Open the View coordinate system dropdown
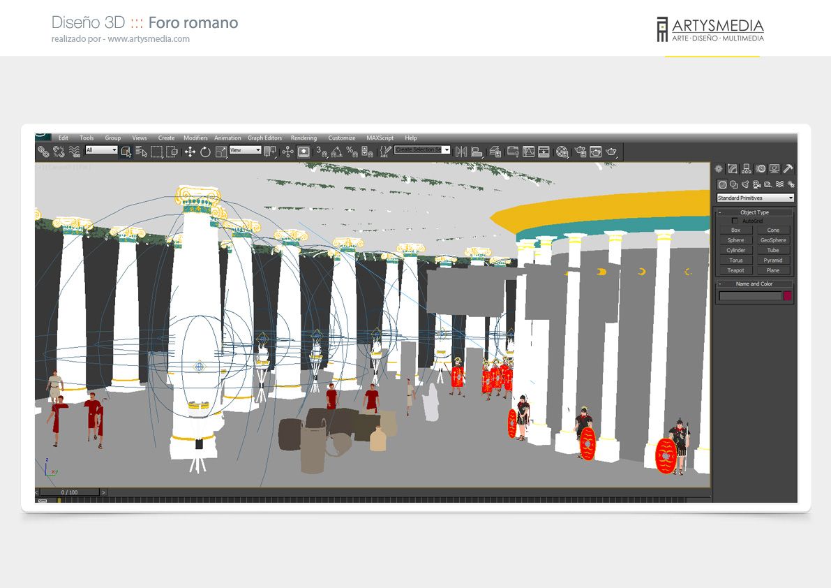This screenshot has height=588, width=831. pyautogui.click(x=246, y=150)
